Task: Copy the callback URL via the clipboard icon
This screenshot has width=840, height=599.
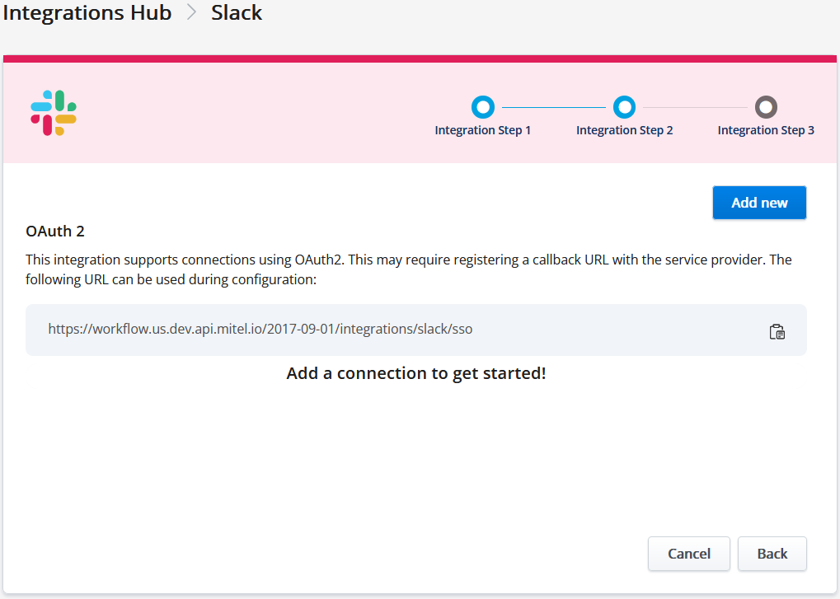Action: [776, 330]
